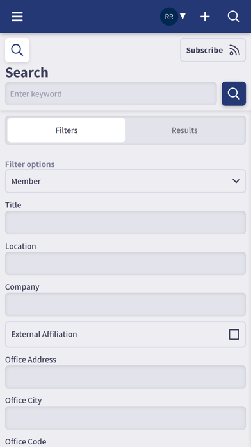Switch to the Results tab
251x447 pixels.
tap(184, 130)
